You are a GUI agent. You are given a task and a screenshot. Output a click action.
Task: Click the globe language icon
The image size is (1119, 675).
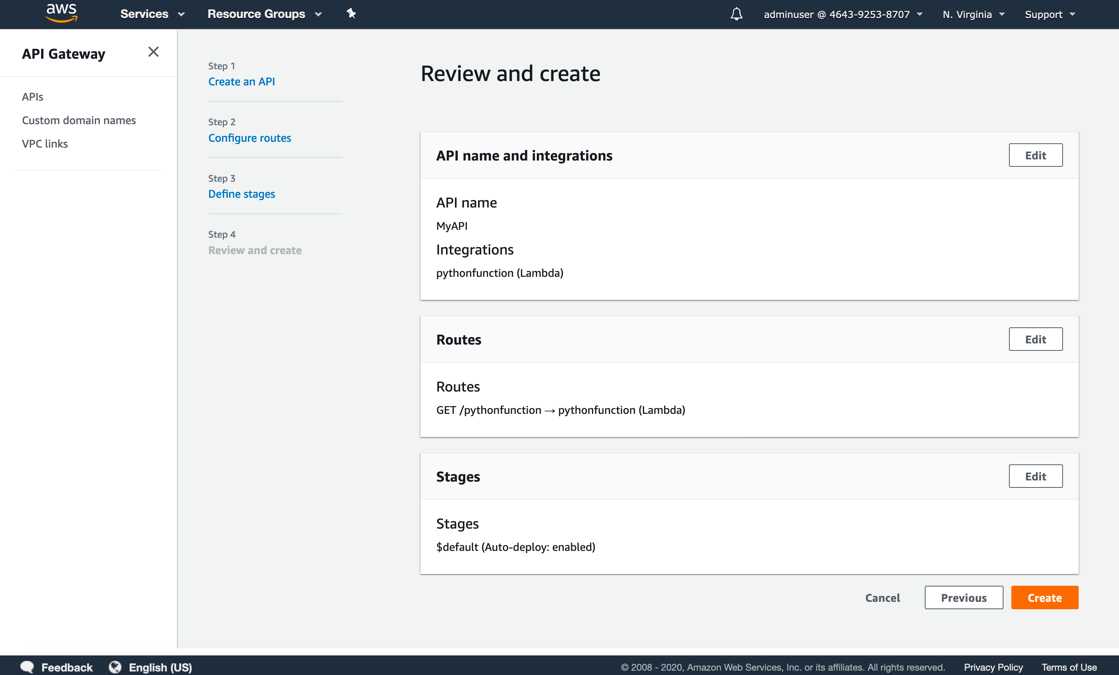pyautogui.click(x=115, y=666)
